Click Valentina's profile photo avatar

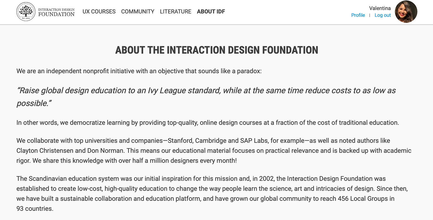(406, 12)
